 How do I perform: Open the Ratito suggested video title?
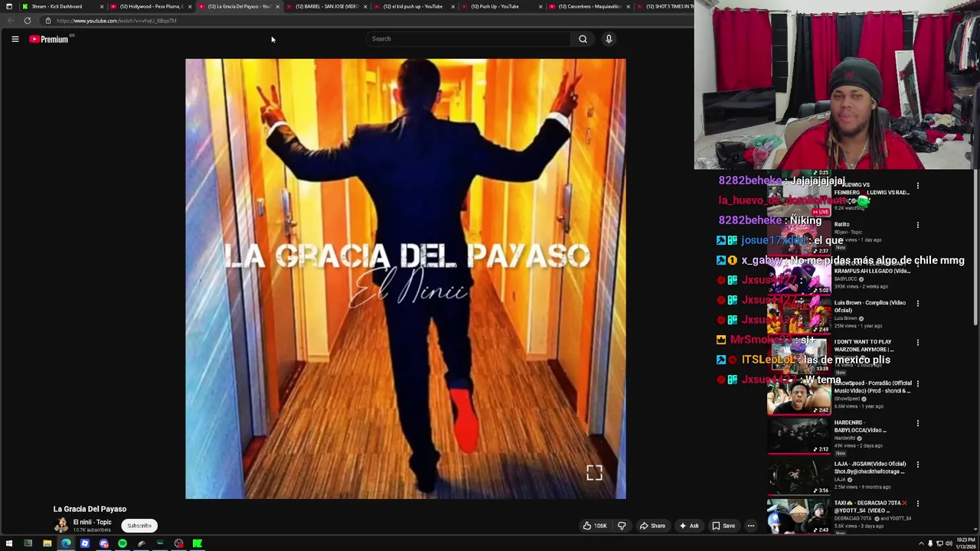pyautogui.click(x=841, y=224)
